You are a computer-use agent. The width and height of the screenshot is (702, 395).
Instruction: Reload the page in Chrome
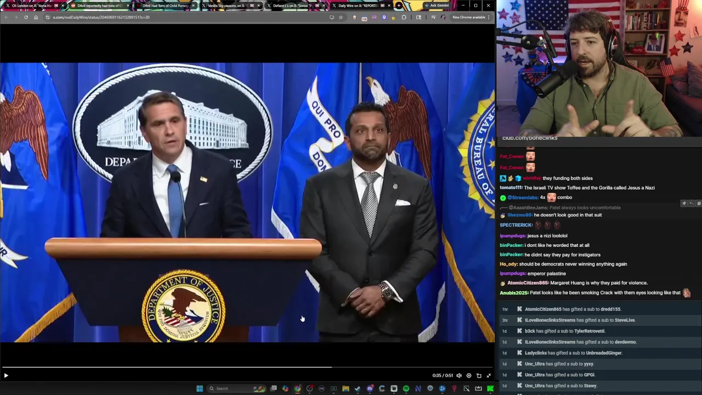tap(26, 17)
